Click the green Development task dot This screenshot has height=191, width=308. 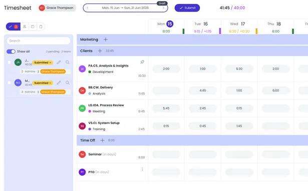click(90, 72)
